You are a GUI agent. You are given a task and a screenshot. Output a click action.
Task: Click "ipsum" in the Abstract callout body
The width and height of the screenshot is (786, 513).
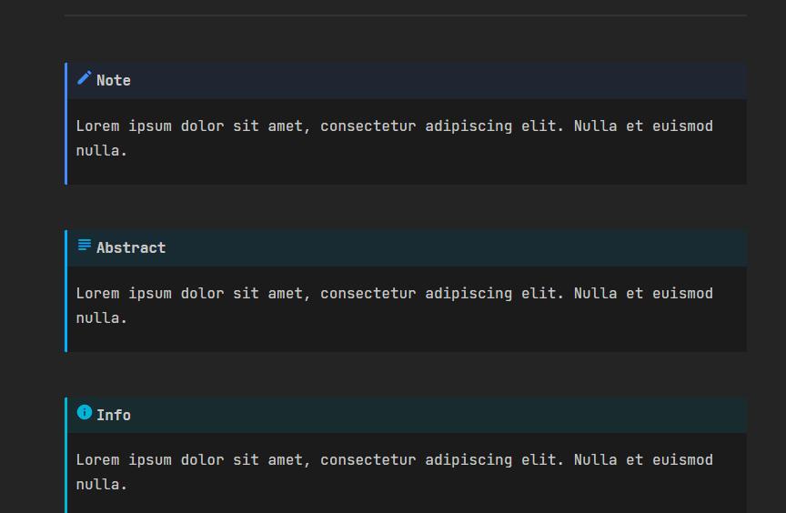150,294
